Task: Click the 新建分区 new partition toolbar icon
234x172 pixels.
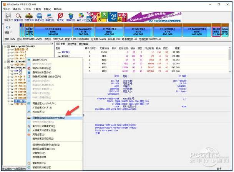Action: (x=50, y=16)
